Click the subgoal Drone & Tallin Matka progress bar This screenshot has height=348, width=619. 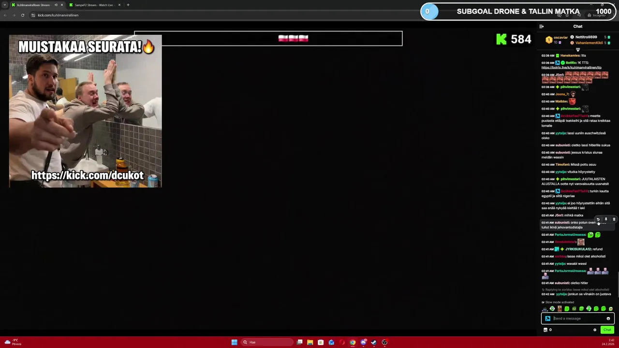point(517,12)
